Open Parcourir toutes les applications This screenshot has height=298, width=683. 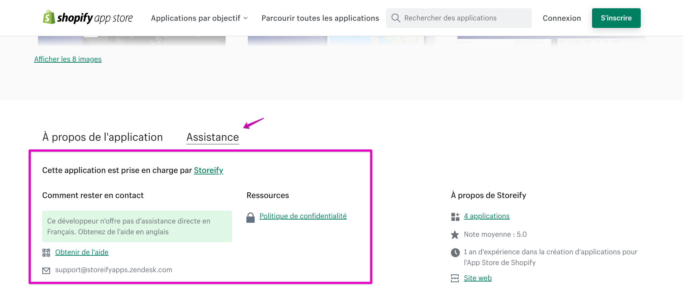320,18
